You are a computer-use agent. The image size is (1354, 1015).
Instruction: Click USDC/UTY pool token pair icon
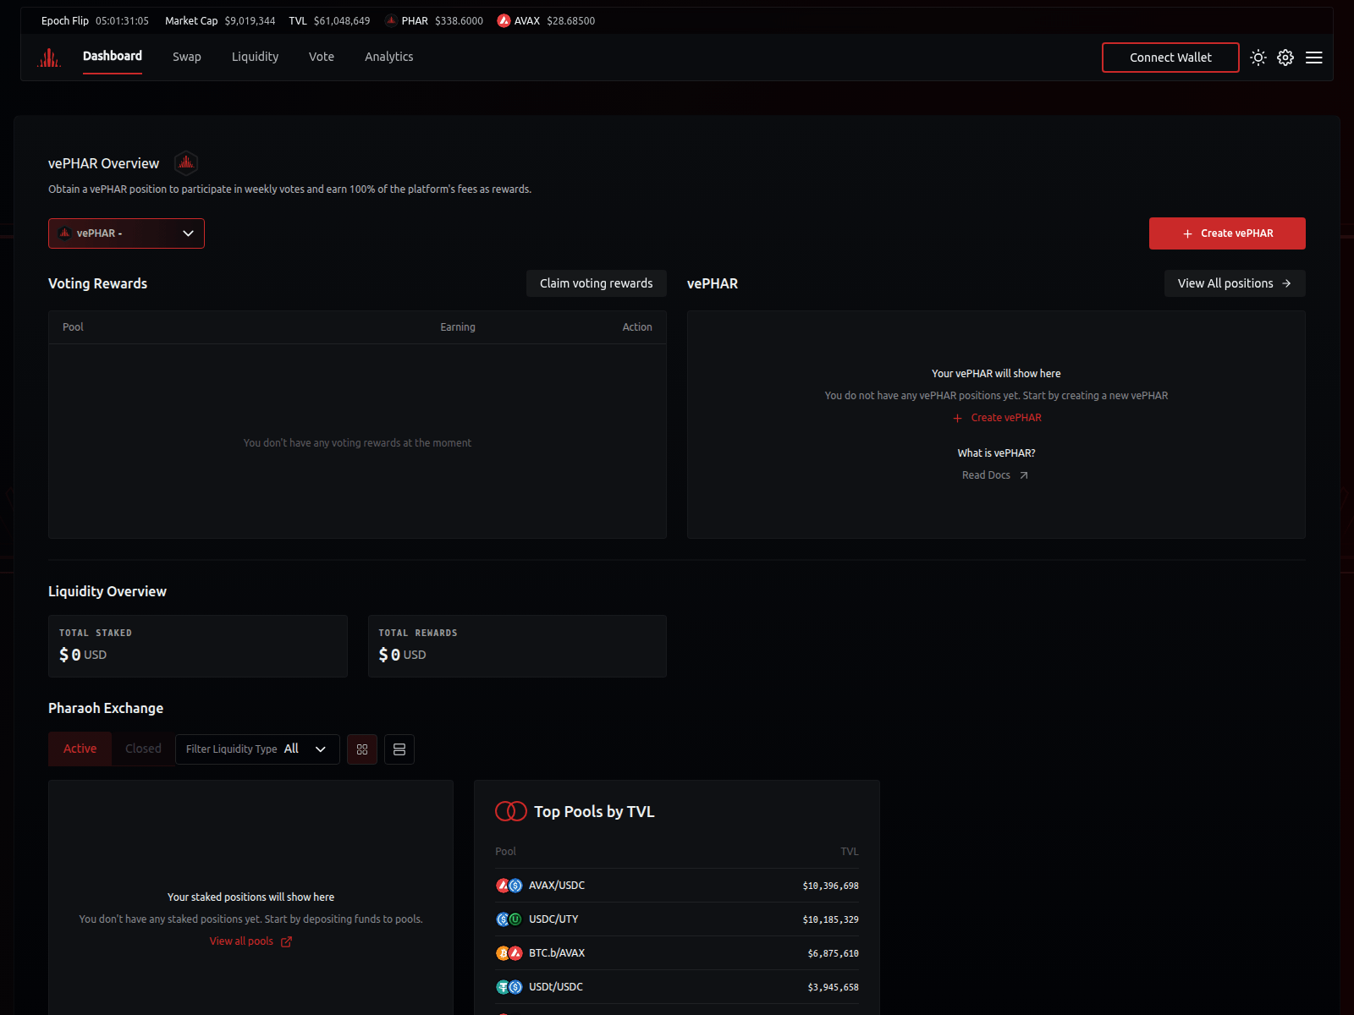coord(509,919)
